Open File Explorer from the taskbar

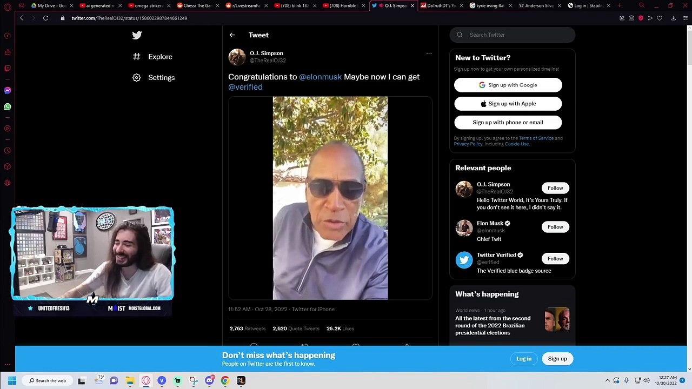click(x=130, y=380)
